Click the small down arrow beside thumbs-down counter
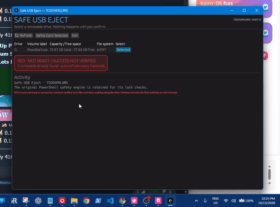The width and height of the screenshot is (280, 207). 186,192
